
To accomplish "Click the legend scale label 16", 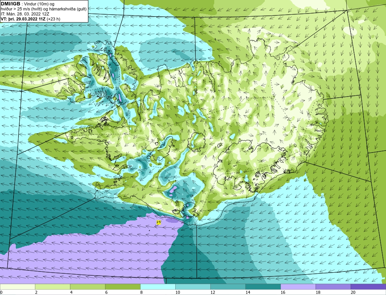I will tap(283, 292).
